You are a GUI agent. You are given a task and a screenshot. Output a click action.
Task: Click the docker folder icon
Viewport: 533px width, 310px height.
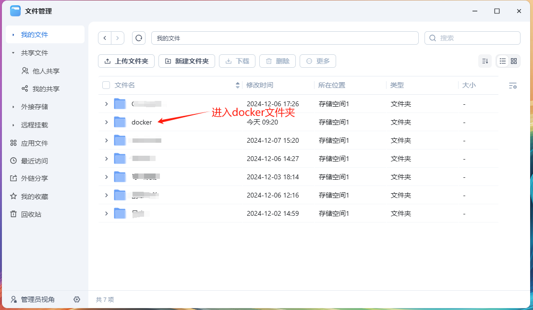coord(120,122)
